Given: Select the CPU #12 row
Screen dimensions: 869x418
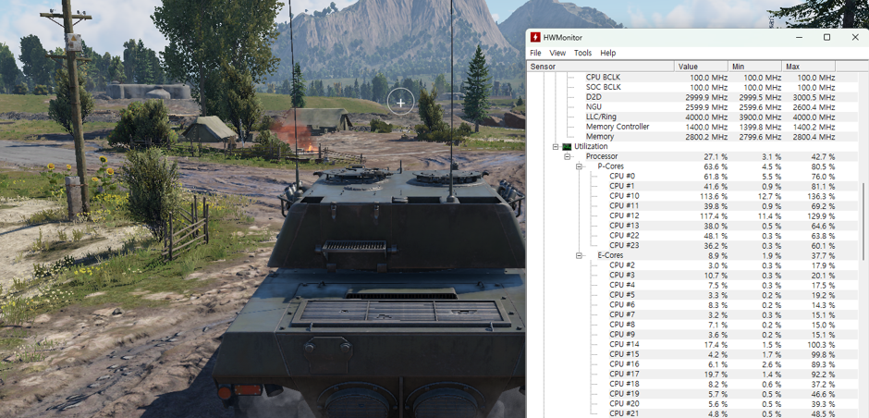Looking at the screenshot, I should coord(692,215).
